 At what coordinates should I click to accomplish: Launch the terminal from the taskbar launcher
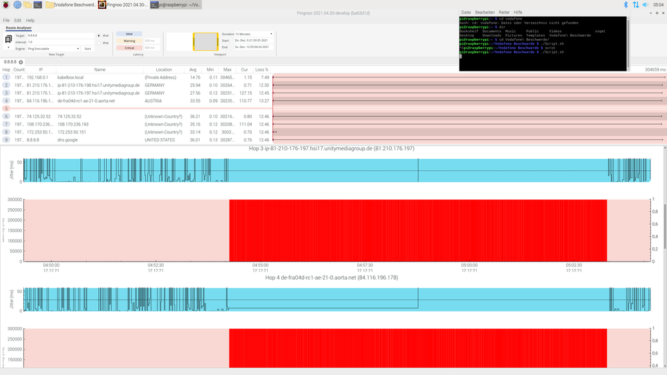pos(38,5)
